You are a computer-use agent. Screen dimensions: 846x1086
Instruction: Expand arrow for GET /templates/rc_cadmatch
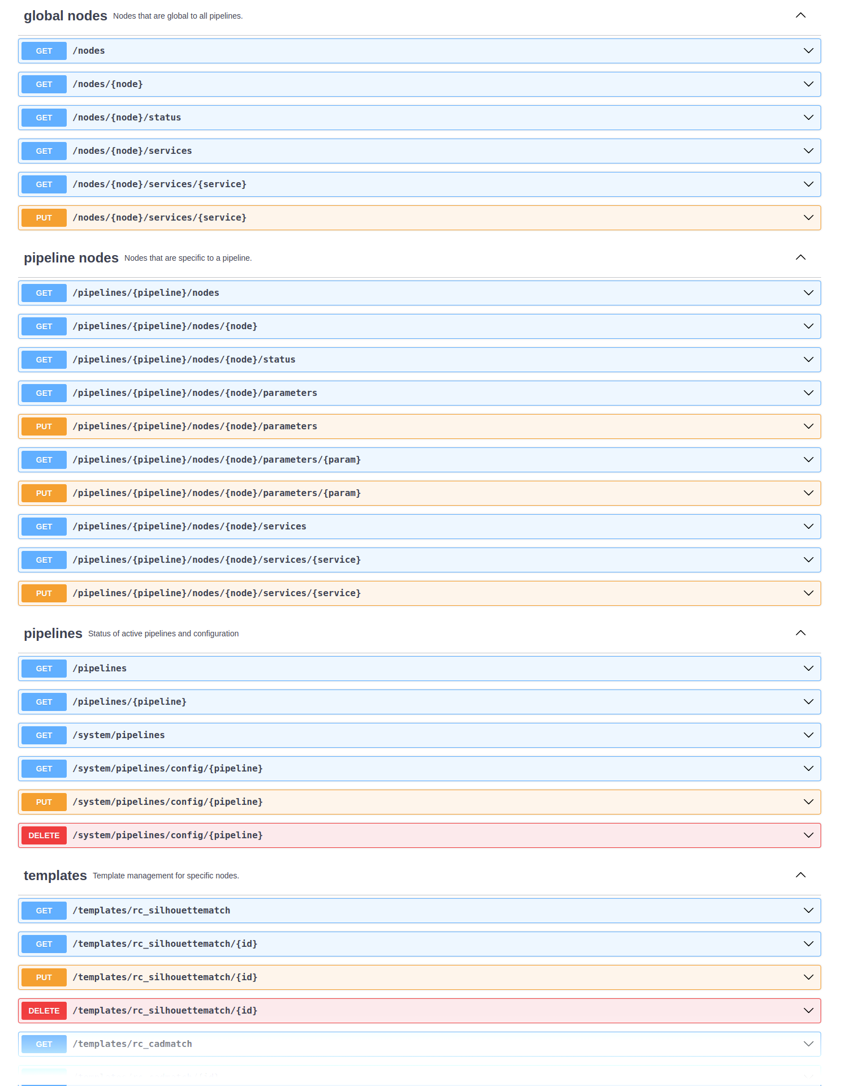coord(808,1044)
